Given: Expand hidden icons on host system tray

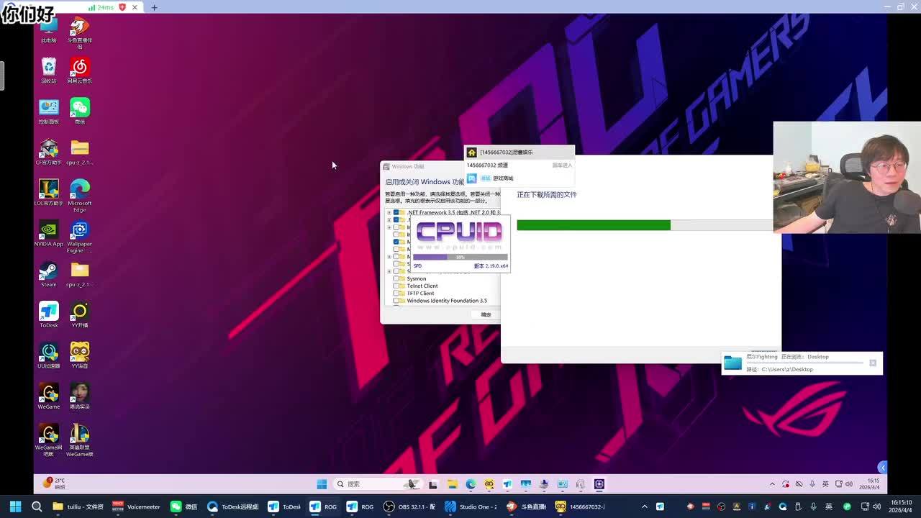Looking at the screenshot, I should [644, 506].
